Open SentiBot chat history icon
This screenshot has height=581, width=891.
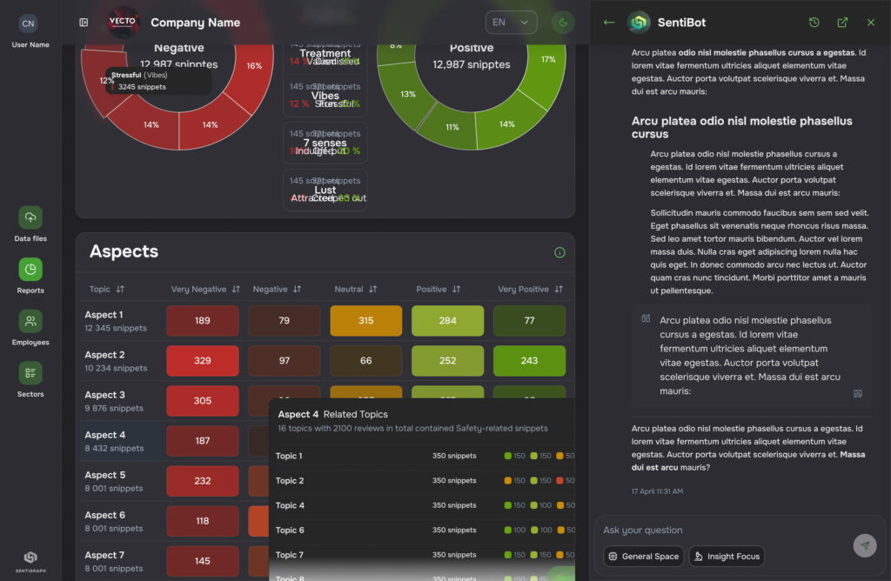814,23
